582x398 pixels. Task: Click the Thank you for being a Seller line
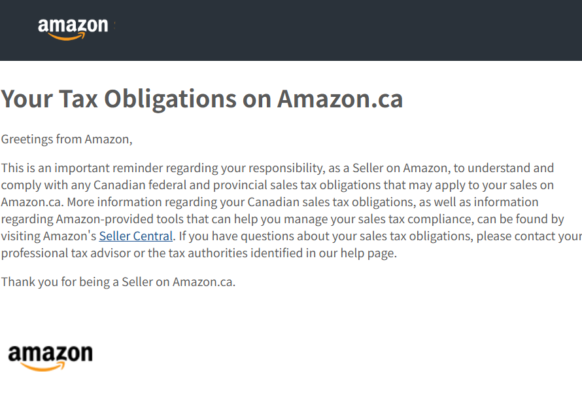click(118, 282)
